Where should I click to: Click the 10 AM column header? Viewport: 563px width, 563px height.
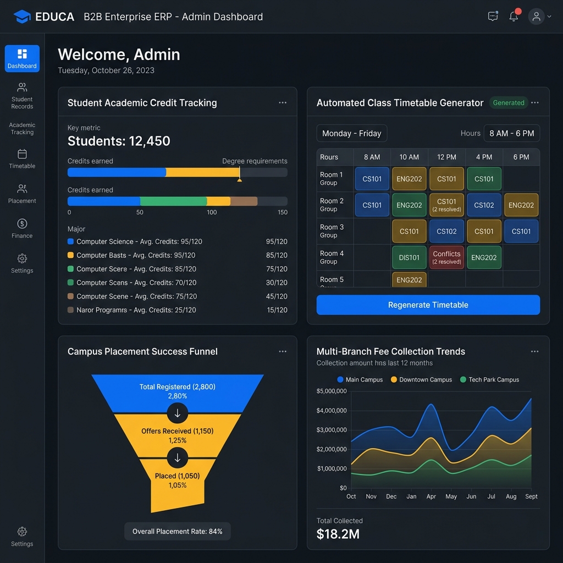click(409, 157)
